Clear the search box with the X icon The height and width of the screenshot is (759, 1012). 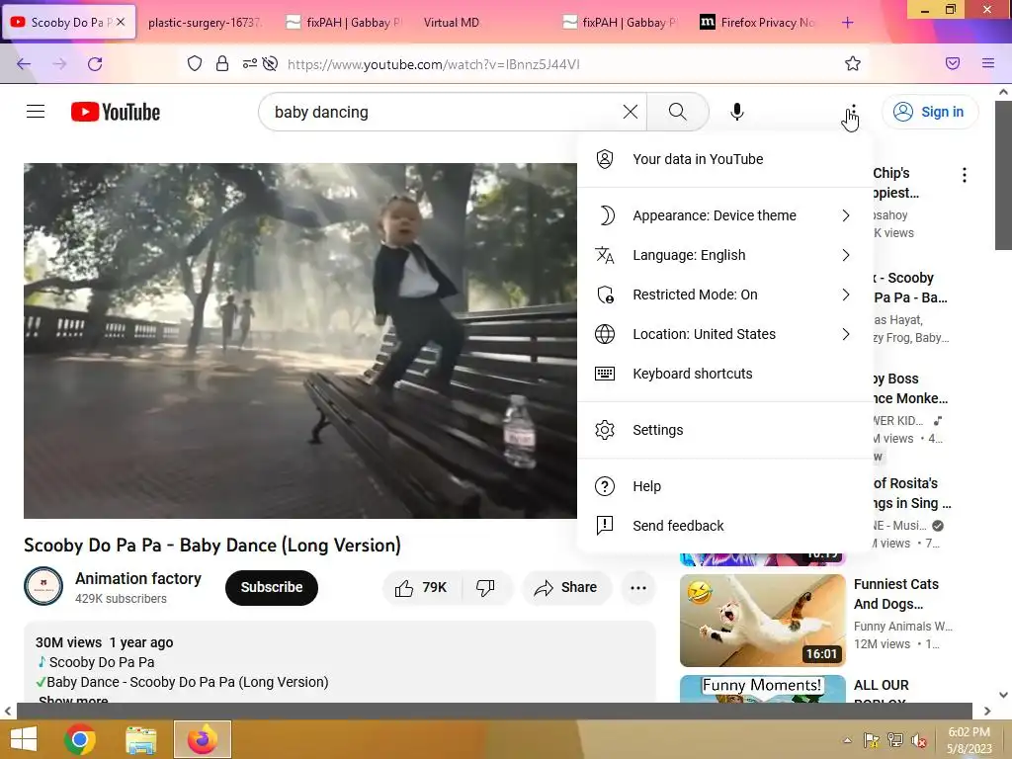coord(631,112)
